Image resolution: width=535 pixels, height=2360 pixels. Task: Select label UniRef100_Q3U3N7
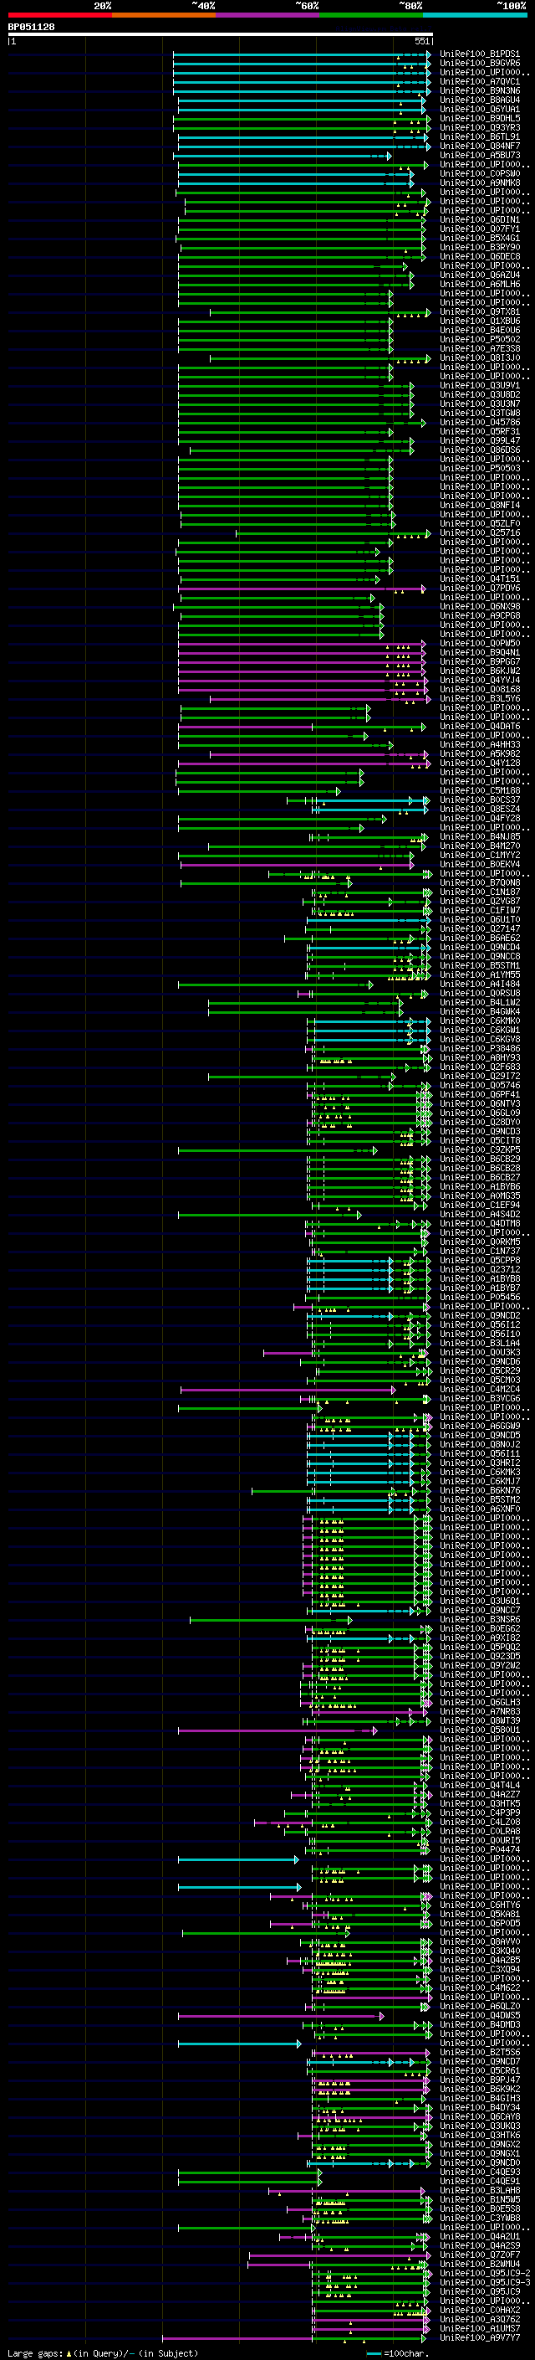point(480,404)
